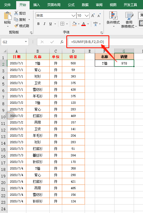Open the Paste options dropdown arrow
Image resolution: width=143 pixels, height=213 pixels.
point(8,26)
